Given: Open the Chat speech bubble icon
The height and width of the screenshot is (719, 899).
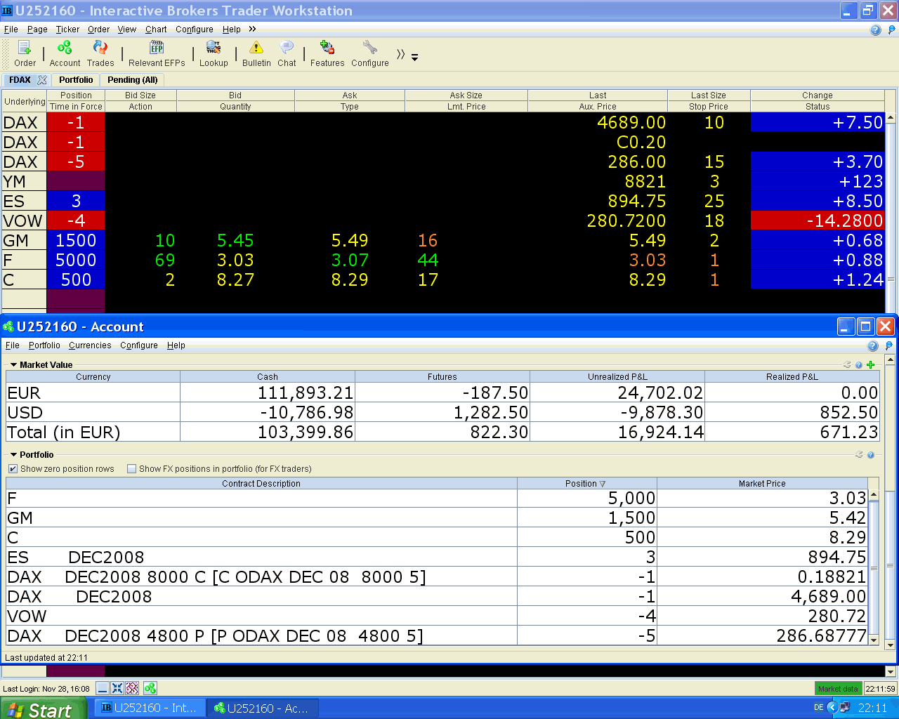Looking at the screenshot, I should point(287,53).
